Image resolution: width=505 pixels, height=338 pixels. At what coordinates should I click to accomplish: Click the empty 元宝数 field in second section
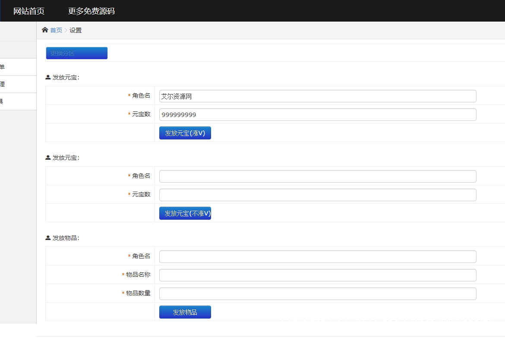(317, 195)
